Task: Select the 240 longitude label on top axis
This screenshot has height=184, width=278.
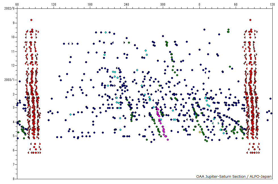Action: pos(127,5)
